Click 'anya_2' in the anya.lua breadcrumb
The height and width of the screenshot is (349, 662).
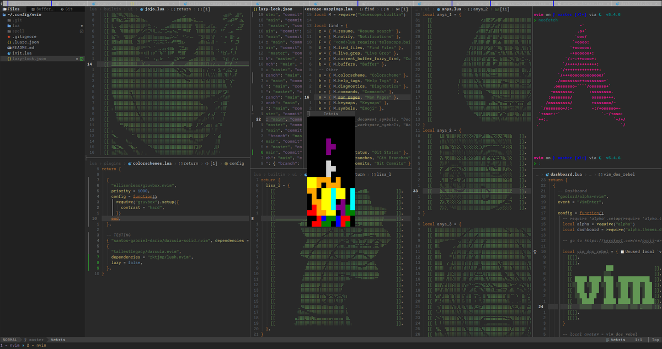480,9
